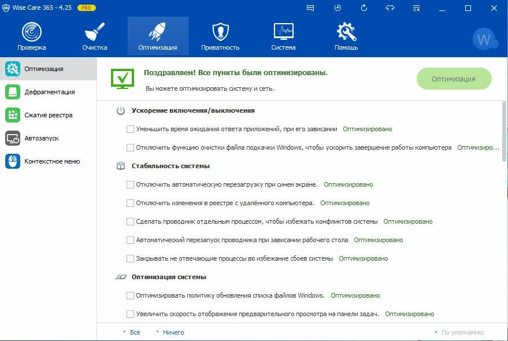Click the vertical scrollbar thumb of the list
This screenshot has height=341, width=508.
[504, 131]
